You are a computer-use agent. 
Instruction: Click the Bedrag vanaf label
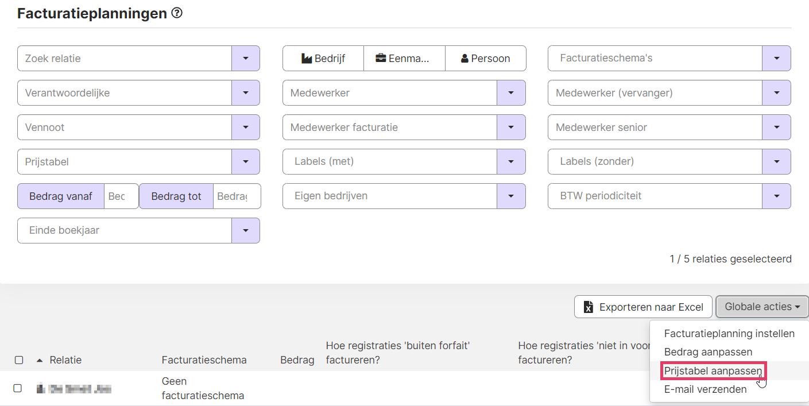coord(61,196)
